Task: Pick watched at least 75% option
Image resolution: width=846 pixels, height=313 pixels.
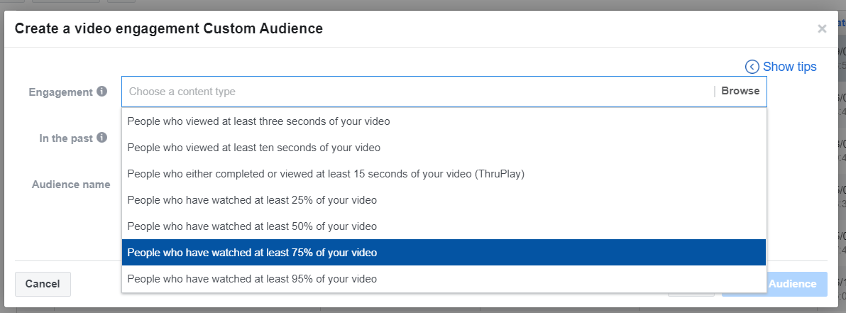Action: coord(444,253)
